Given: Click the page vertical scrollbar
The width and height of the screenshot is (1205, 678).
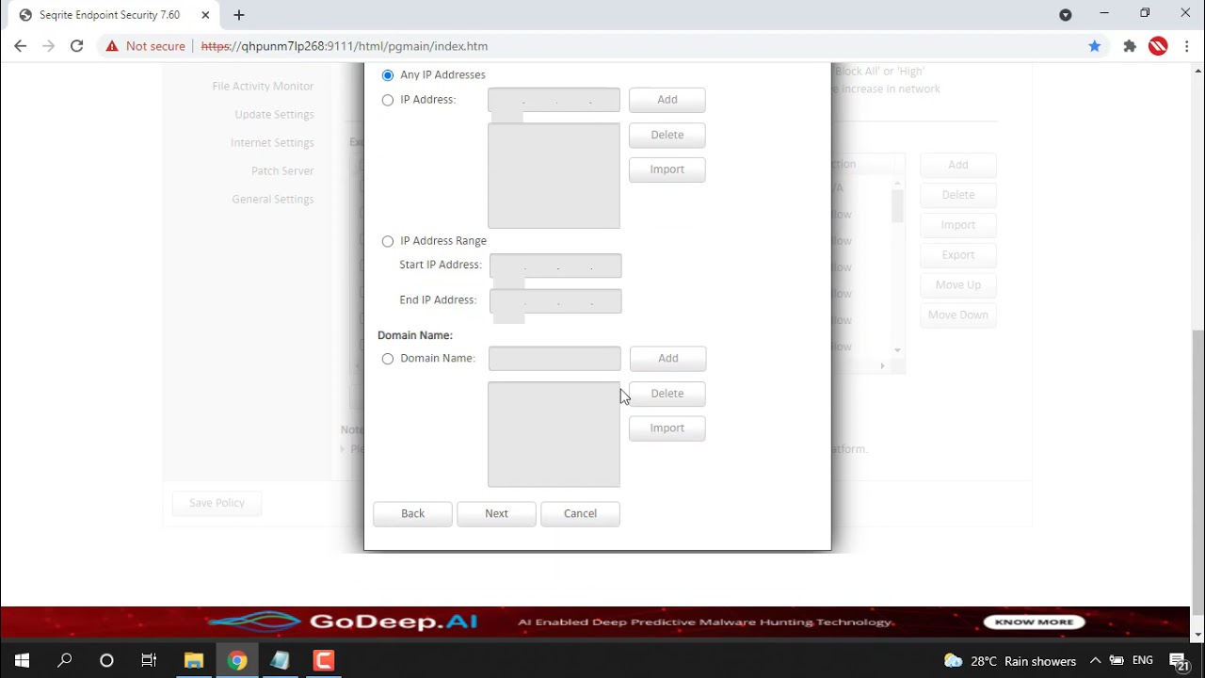Looking at the screenshot, I should tap(1197, 471).
